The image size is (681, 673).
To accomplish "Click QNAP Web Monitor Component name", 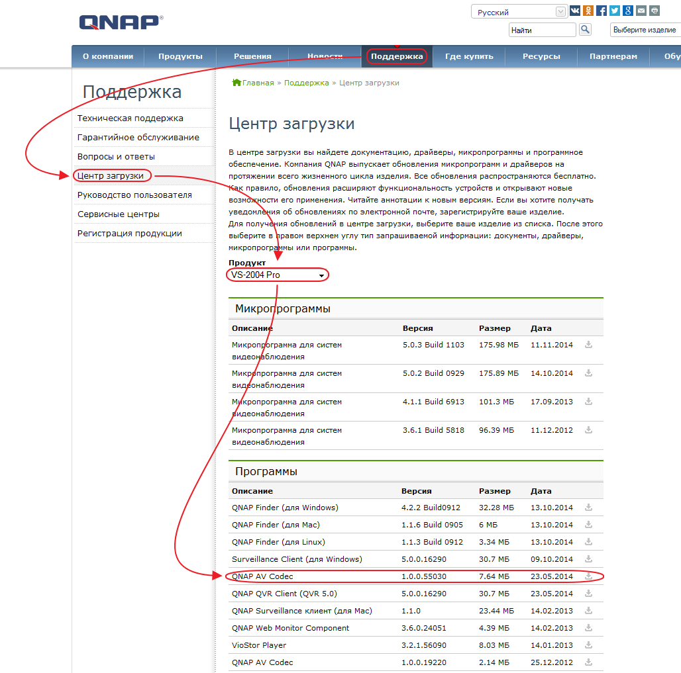I will pyautogui.click(x=290, y=628).
